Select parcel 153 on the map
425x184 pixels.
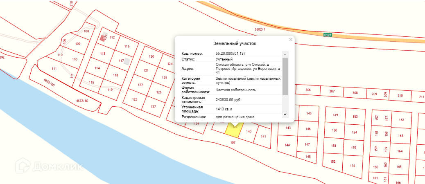pyautogui.click(x=355, y=117)
